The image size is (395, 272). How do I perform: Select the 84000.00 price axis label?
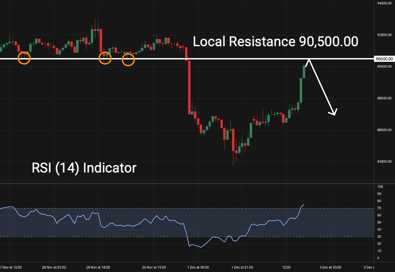point(384,162)
